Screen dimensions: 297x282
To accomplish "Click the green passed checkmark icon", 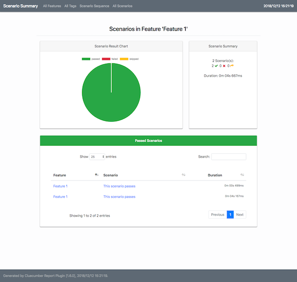I will [216, 66].
